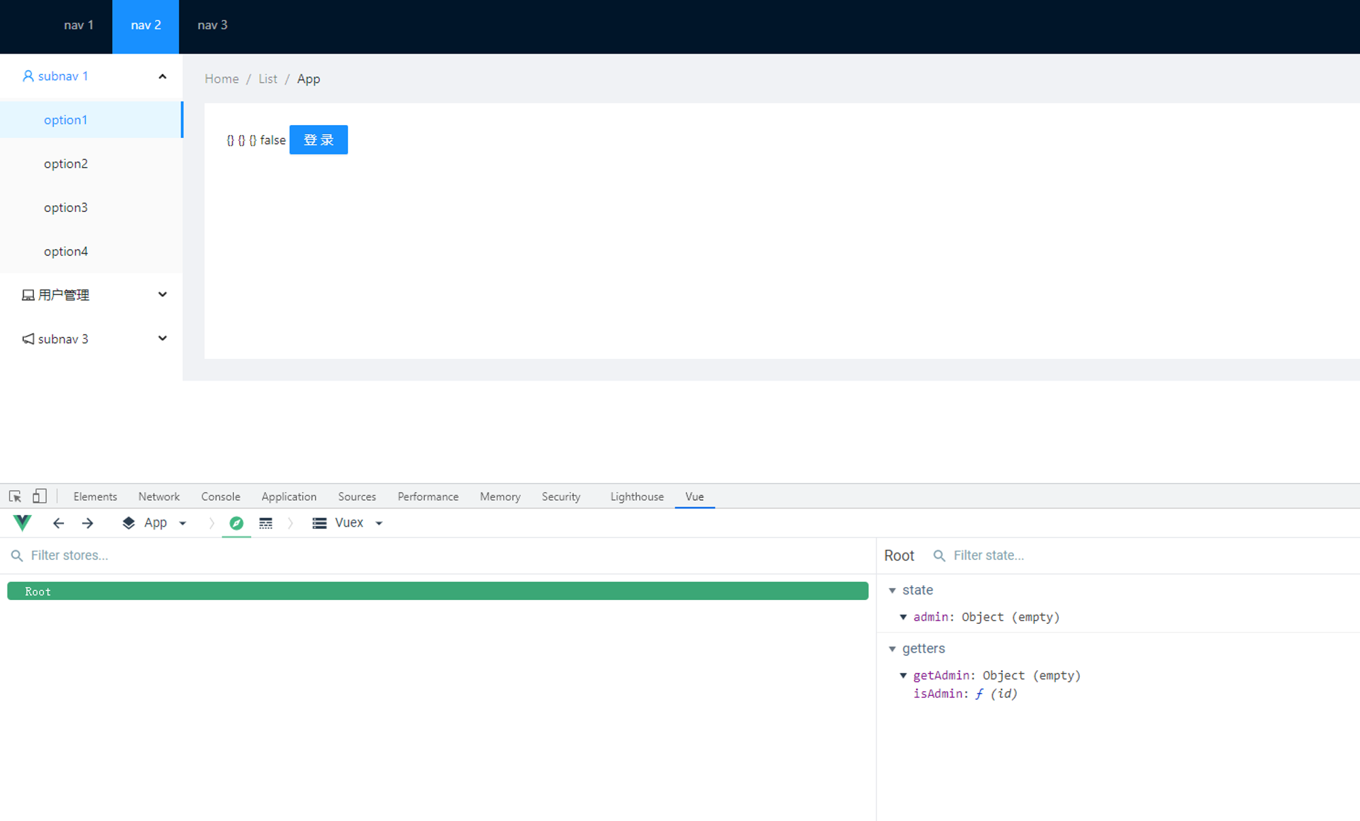The width and height of the screenshot is (1360, 821).
Task: Collapse the admin object triangle
Action: (x=903, y=617)
